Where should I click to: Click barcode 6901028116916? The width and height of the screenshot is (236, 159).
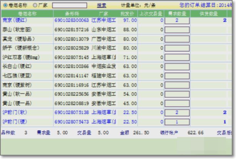72,85
